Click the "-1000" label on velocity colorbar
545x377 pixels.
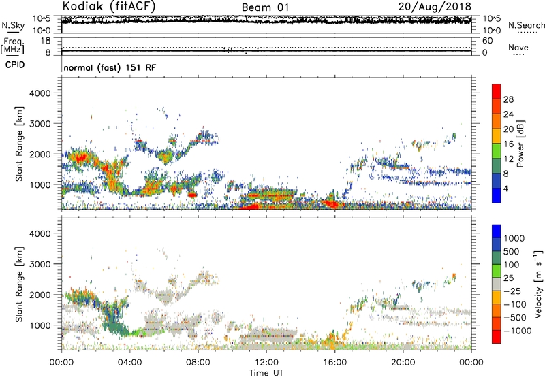[517, 331]
